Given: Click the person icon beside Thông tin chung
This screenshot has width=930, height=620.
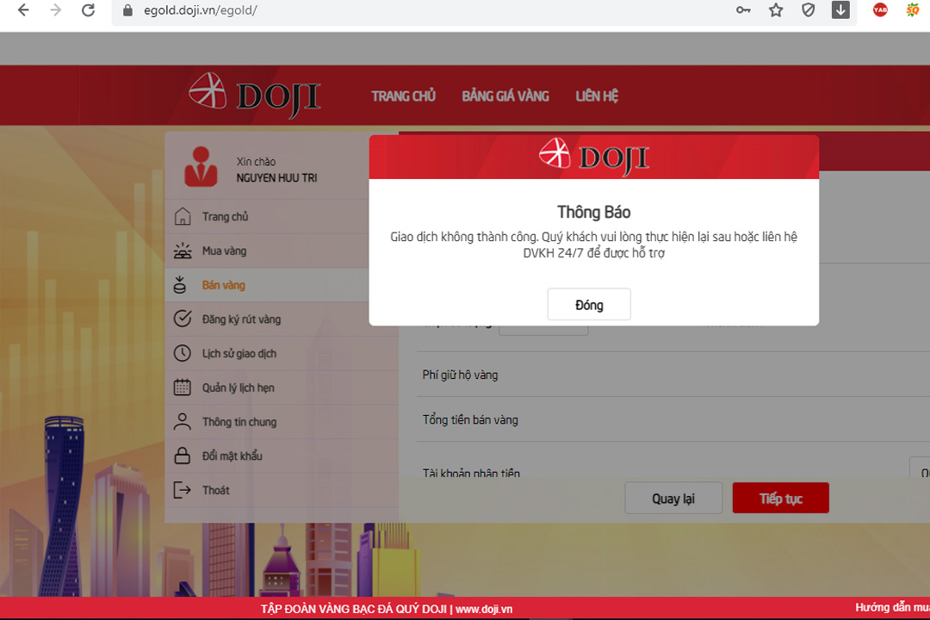Looking at the screenshot, I should 182,421.
